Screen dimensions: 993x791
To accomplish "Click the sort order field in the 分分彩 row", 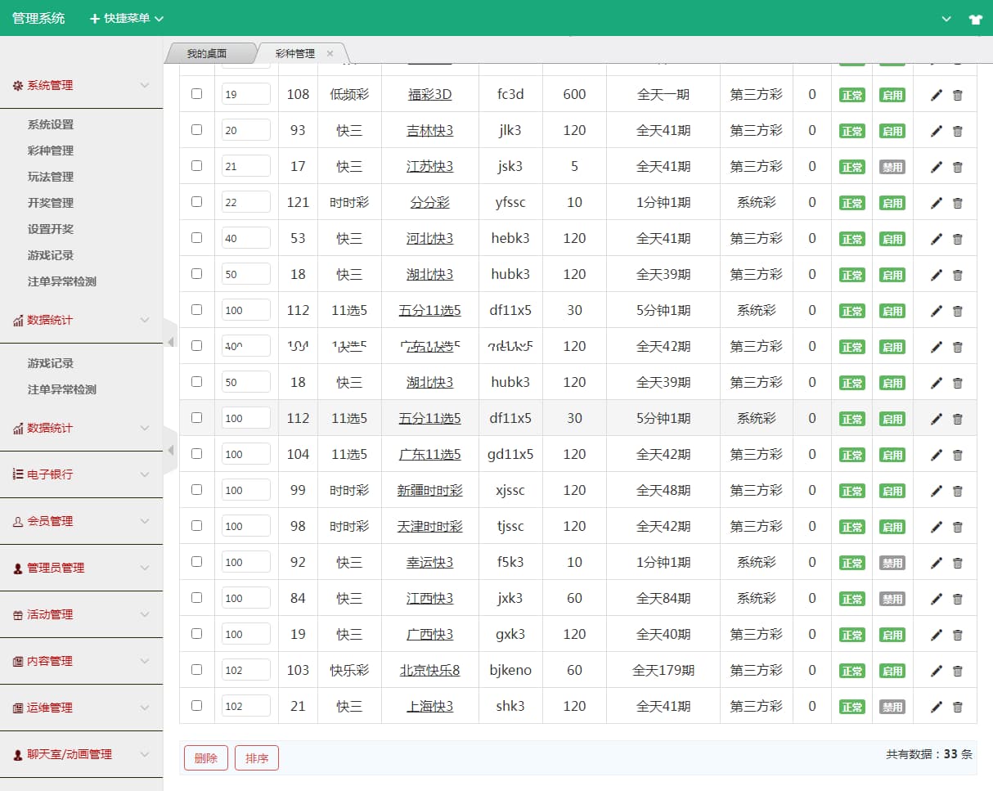I will click(245, 202).
